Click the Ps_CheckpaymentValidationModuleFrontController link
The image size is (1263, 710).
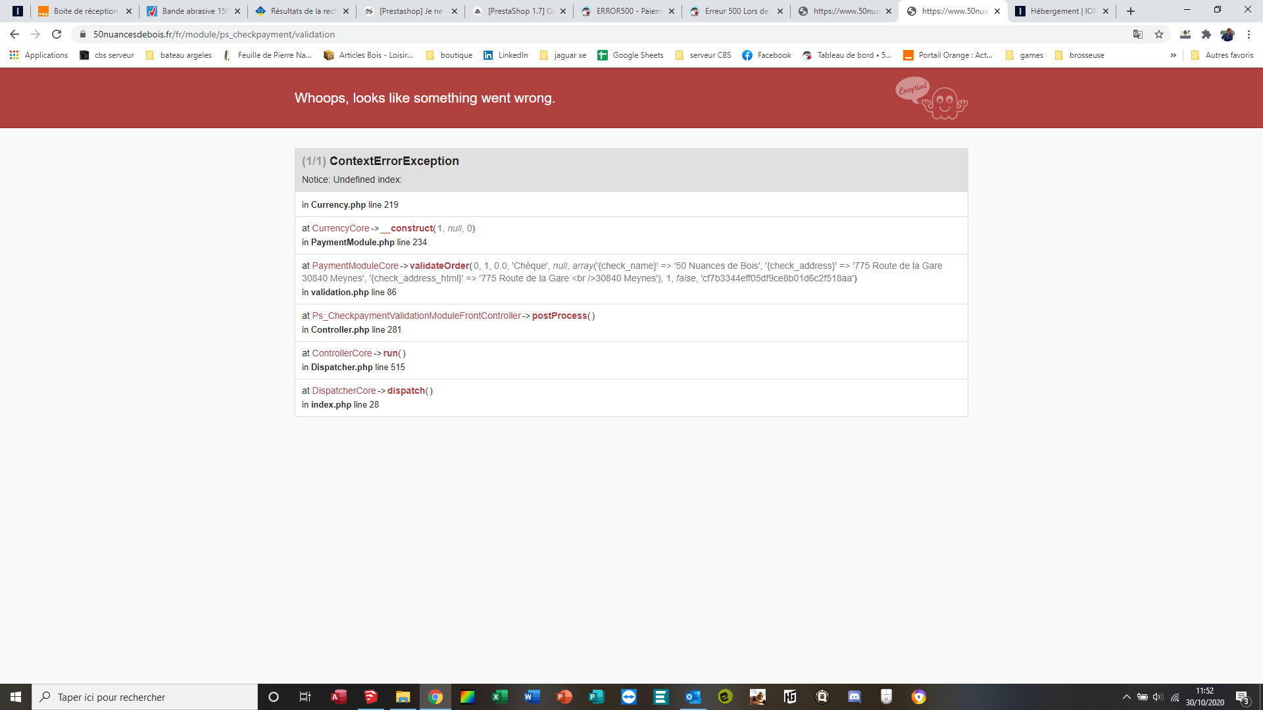[x=416, y=316]
